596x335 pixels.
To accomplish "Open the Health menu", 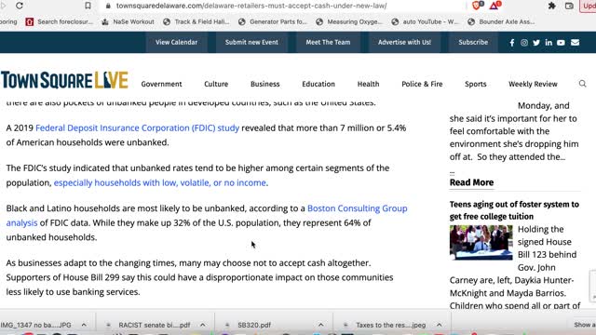I will (x=369, y=84).
